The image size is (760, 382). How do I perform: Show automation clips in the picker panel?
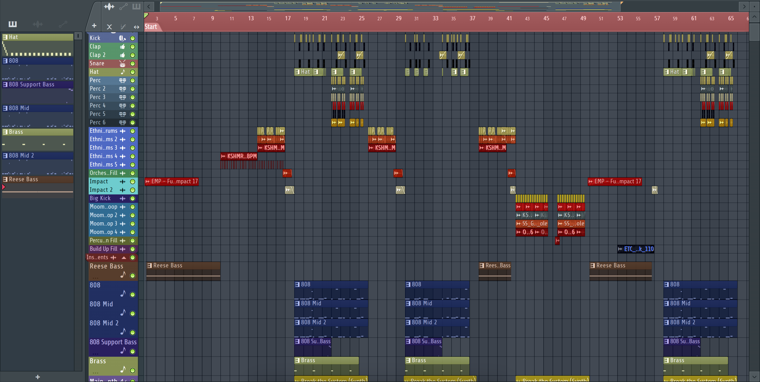(63, 24)
